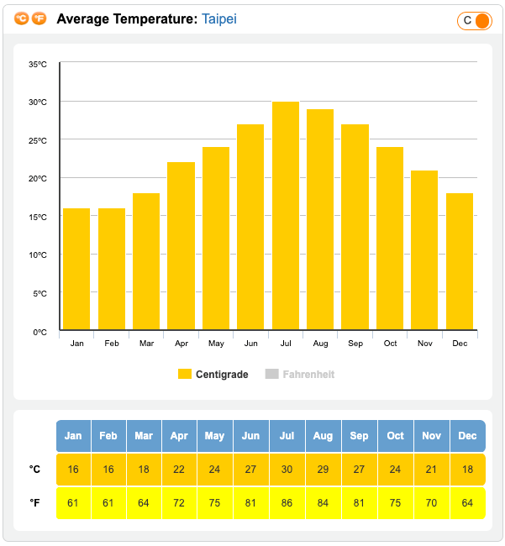Image resolution: width=505 pixels, height=546 pixels.
Task: Open the Taipei city link
Action: (x=219, y=18)
